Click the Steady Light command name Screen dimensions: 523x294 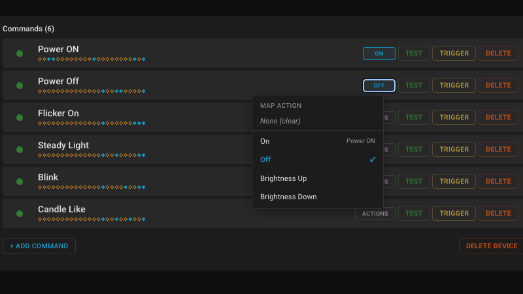(x=63, y=145)
